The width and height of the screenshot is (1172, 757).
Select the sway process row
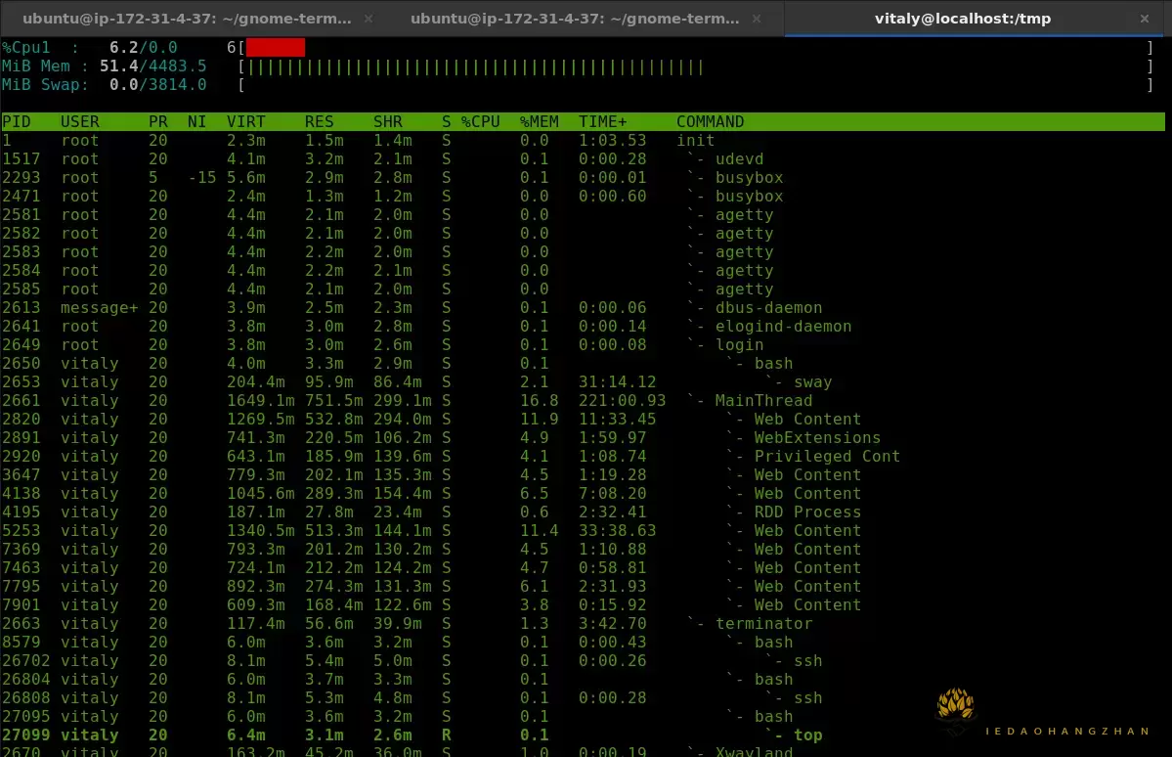(583, 382)
